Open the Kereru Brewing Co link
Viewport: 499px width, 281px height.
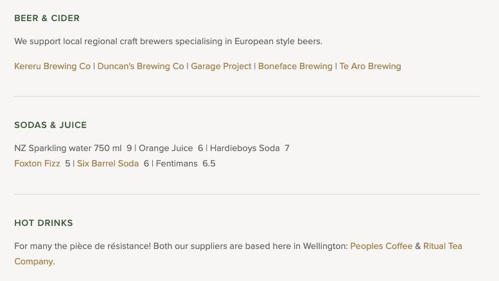[x=52, y=66]
